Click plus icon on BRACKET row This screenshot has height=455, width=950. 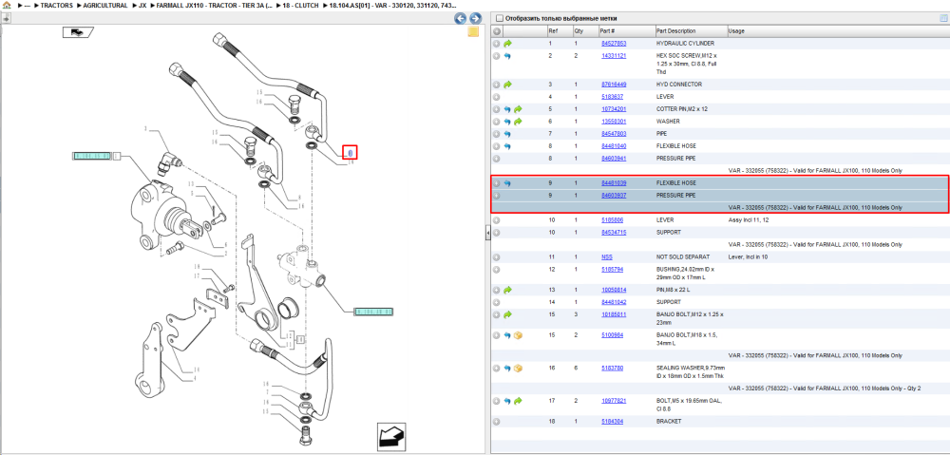coord(496,421)
